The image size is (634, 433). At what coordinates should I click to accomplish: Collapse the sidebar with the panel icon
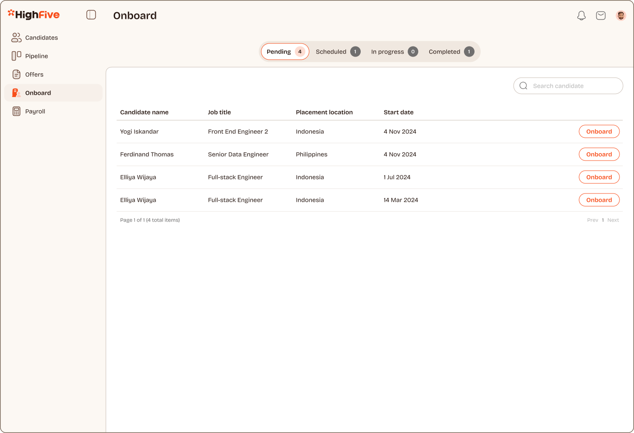point(91,15)
